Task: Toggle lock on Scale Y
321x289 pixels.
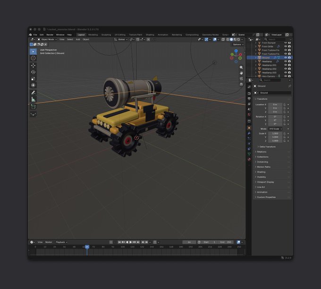Action: [285, 137]
